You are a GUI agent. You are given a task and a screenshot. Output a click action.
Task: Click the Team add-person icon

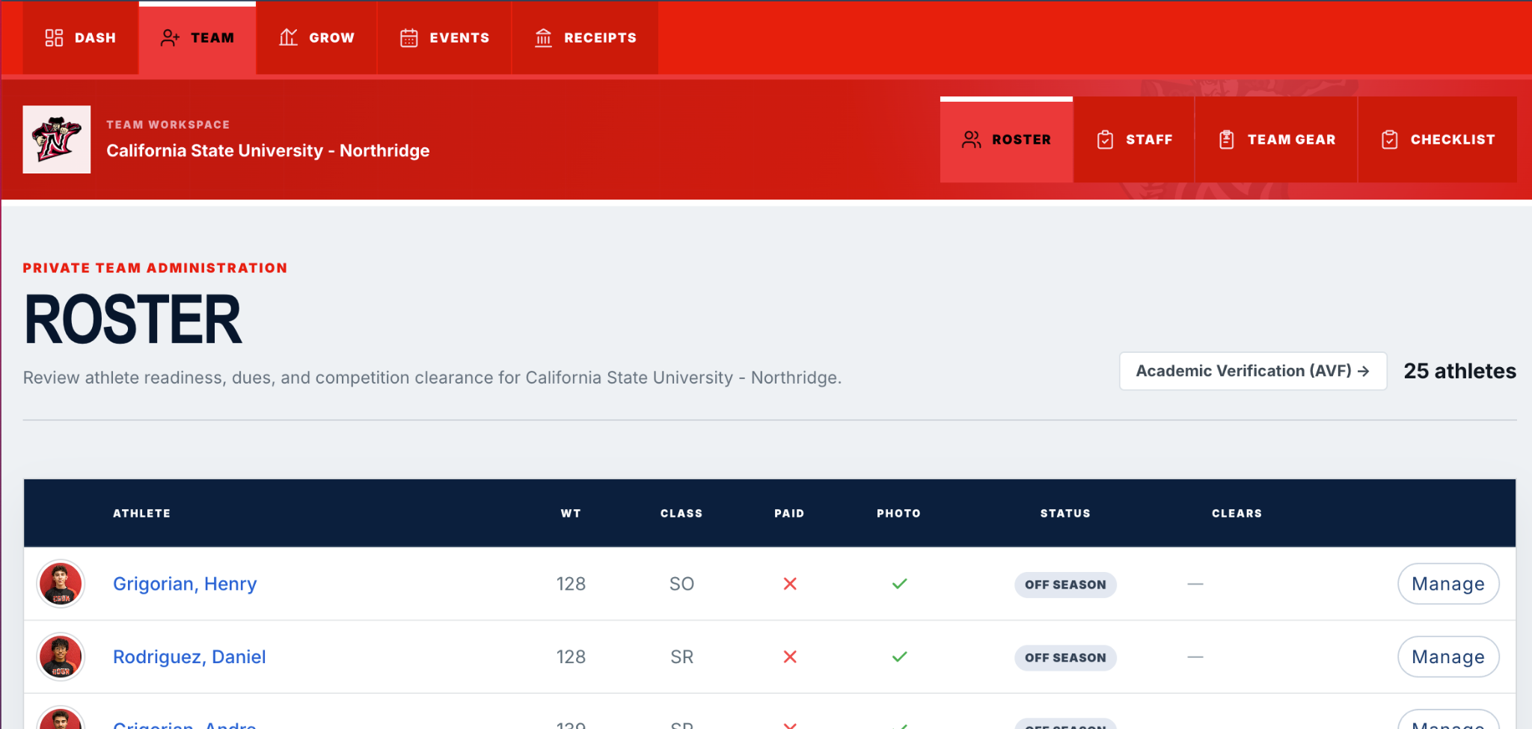tap(170, 37)
